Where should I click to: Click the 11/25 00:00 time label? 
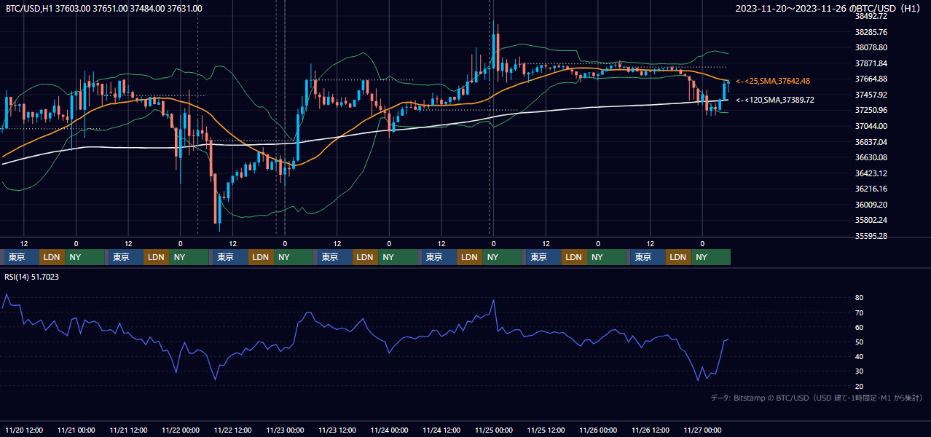click(x=494, y=430)
